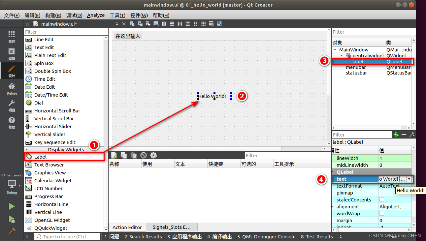Select Edit Widgets tool in form toolbar
This screenshot has height=241, width=426.
[132, 24]
